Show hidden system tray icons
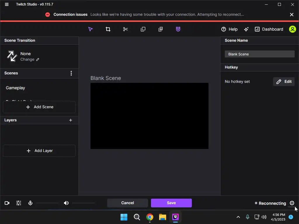 238,217
